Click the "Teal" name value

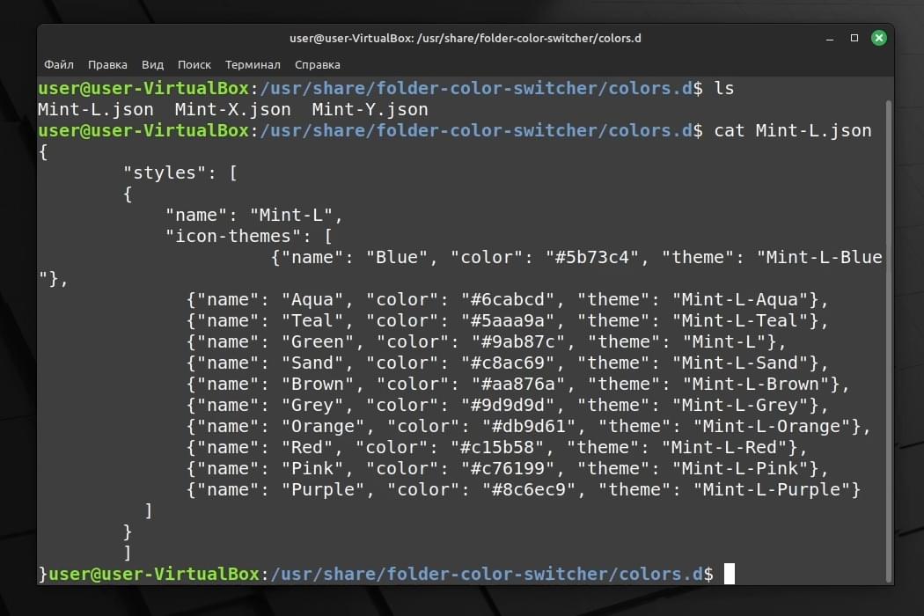click(312, 320)
